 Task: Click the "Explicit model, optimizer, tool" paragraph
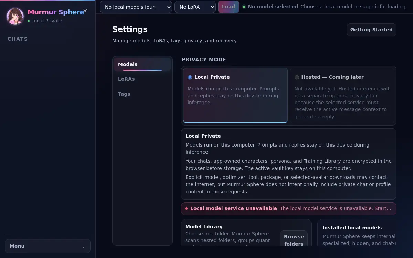(288, 184)
